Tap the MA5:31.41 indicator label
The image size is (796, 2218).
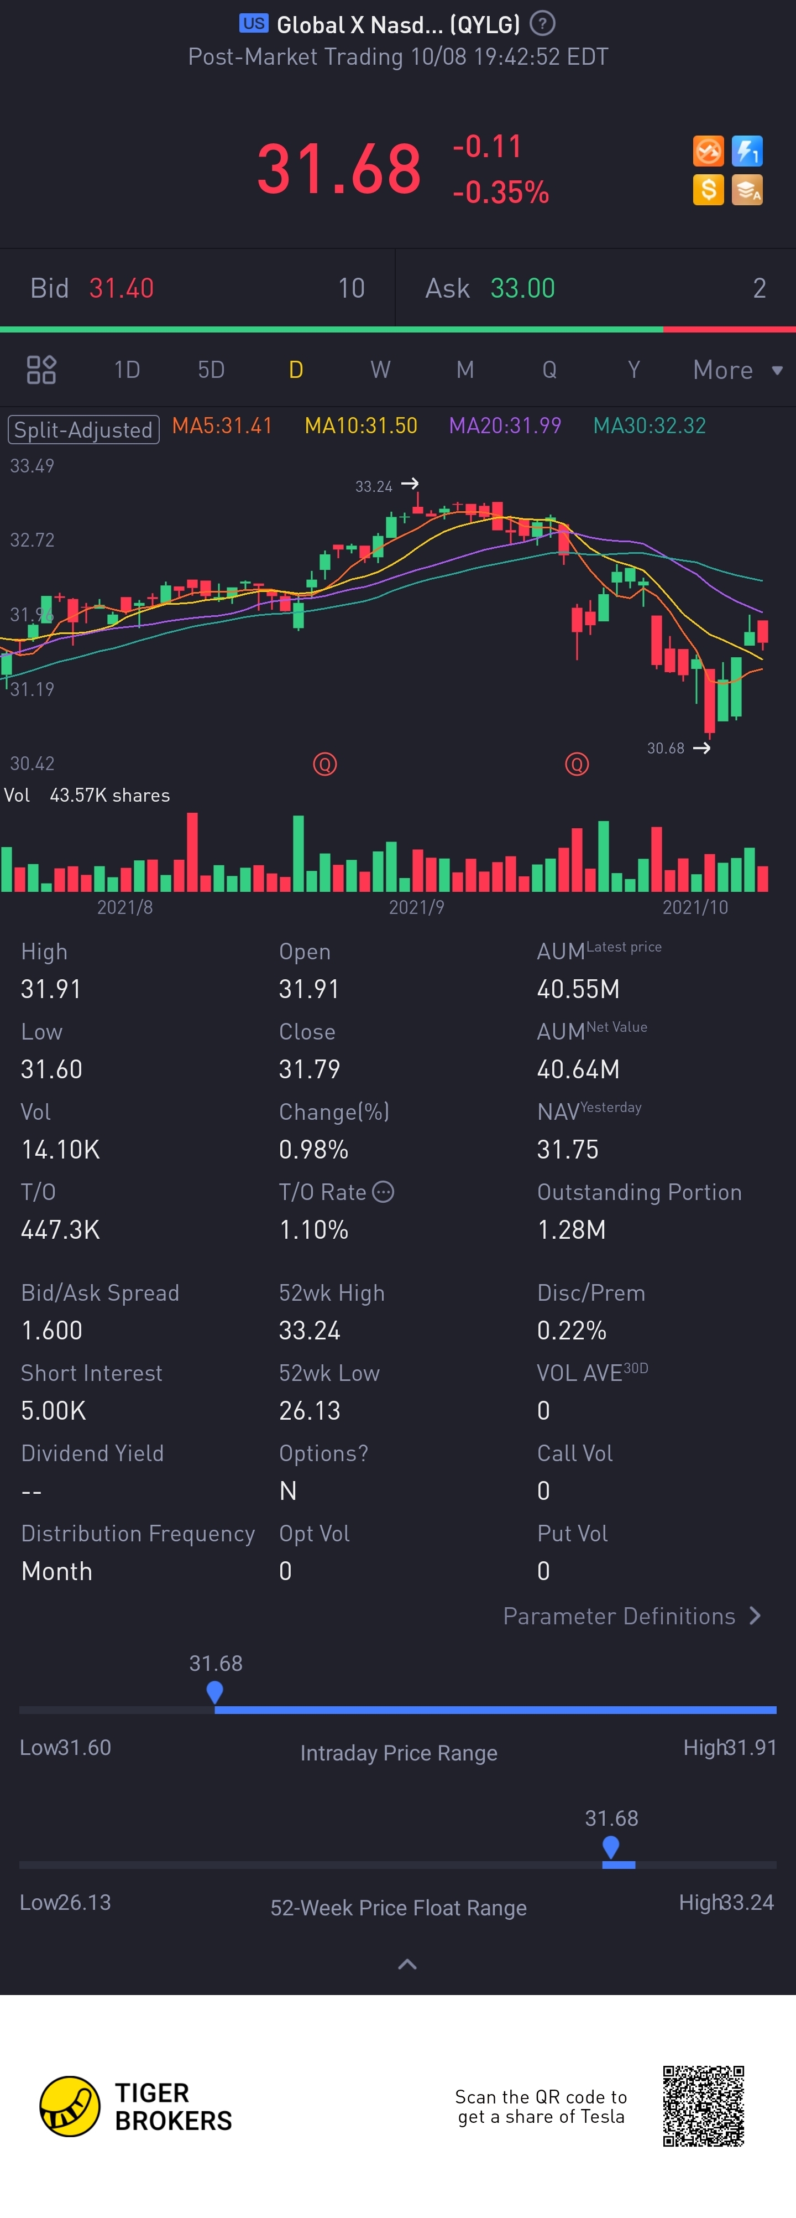[x=222, y=425]
